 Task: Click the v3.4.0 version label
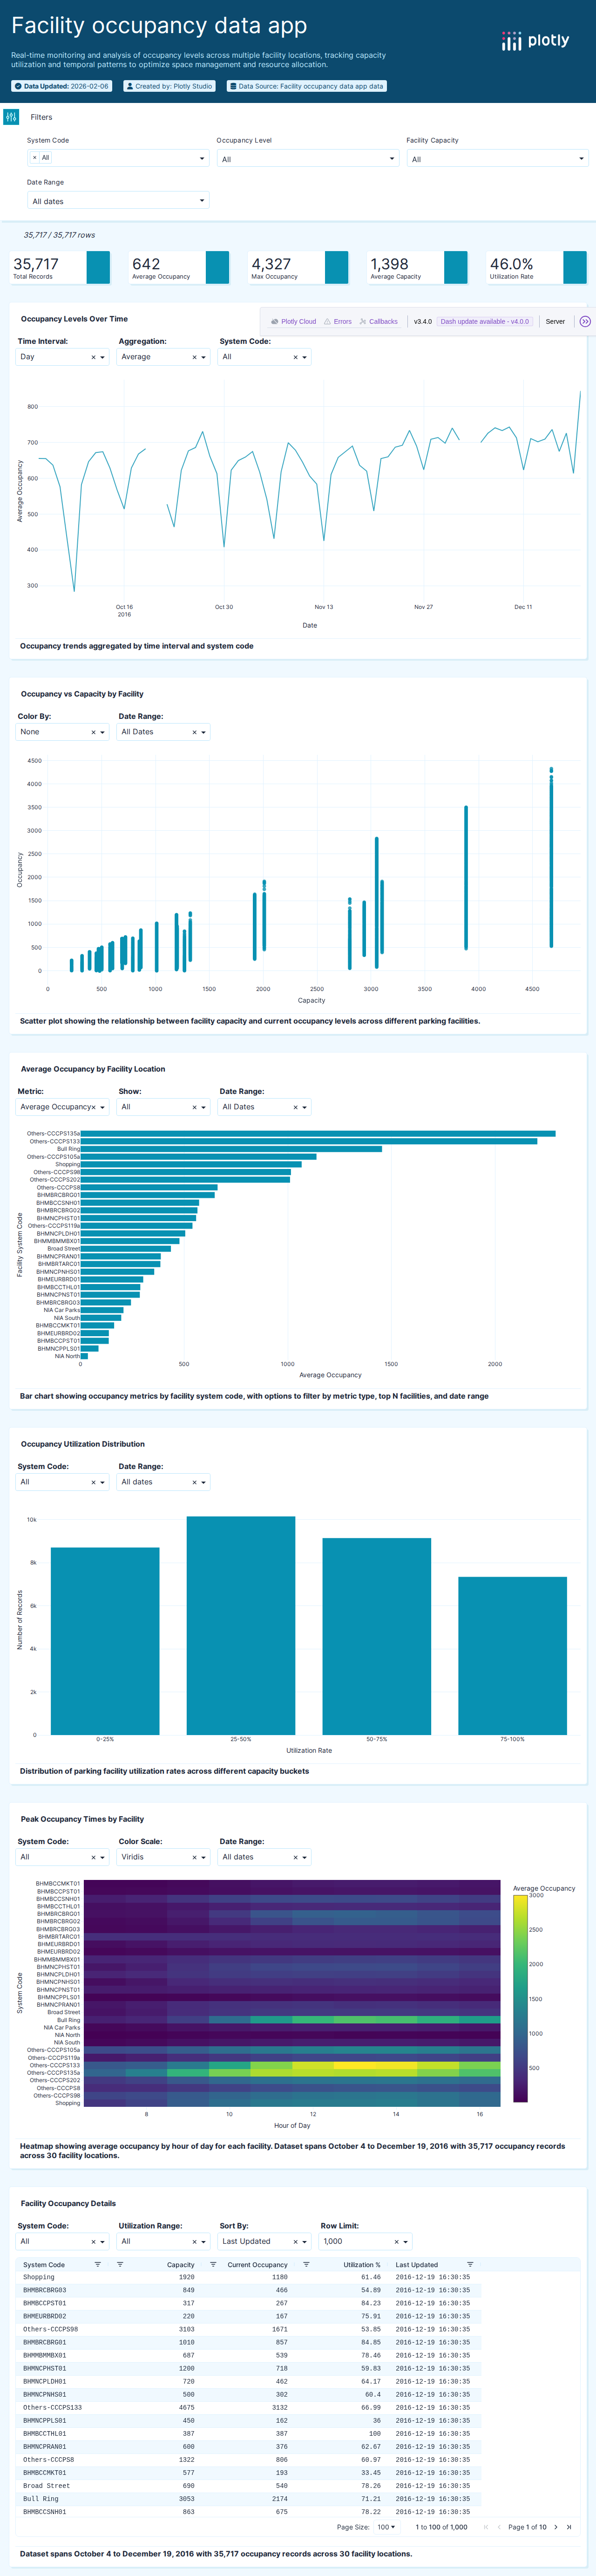(423, 322)
